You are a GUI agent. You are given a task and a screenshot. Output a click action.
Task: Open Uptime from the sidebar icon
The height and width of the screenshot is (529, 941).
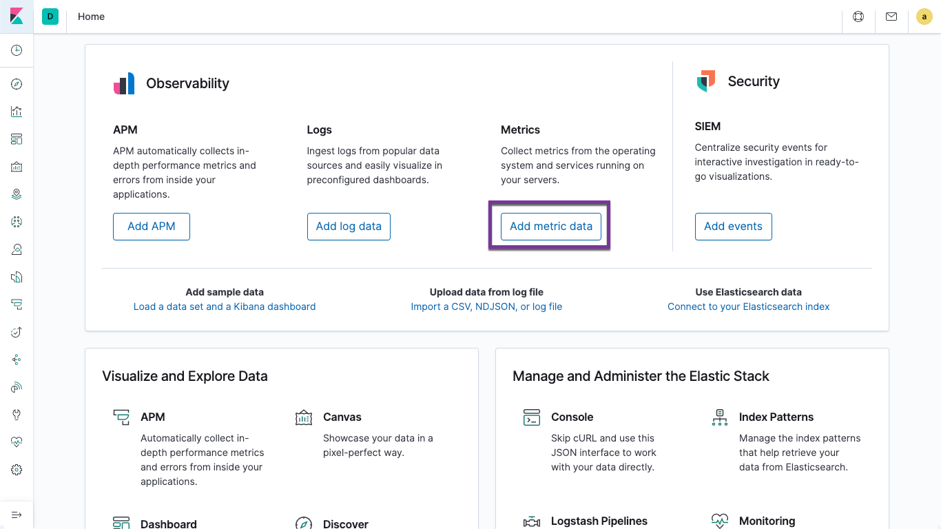click(x=17, y=332)
